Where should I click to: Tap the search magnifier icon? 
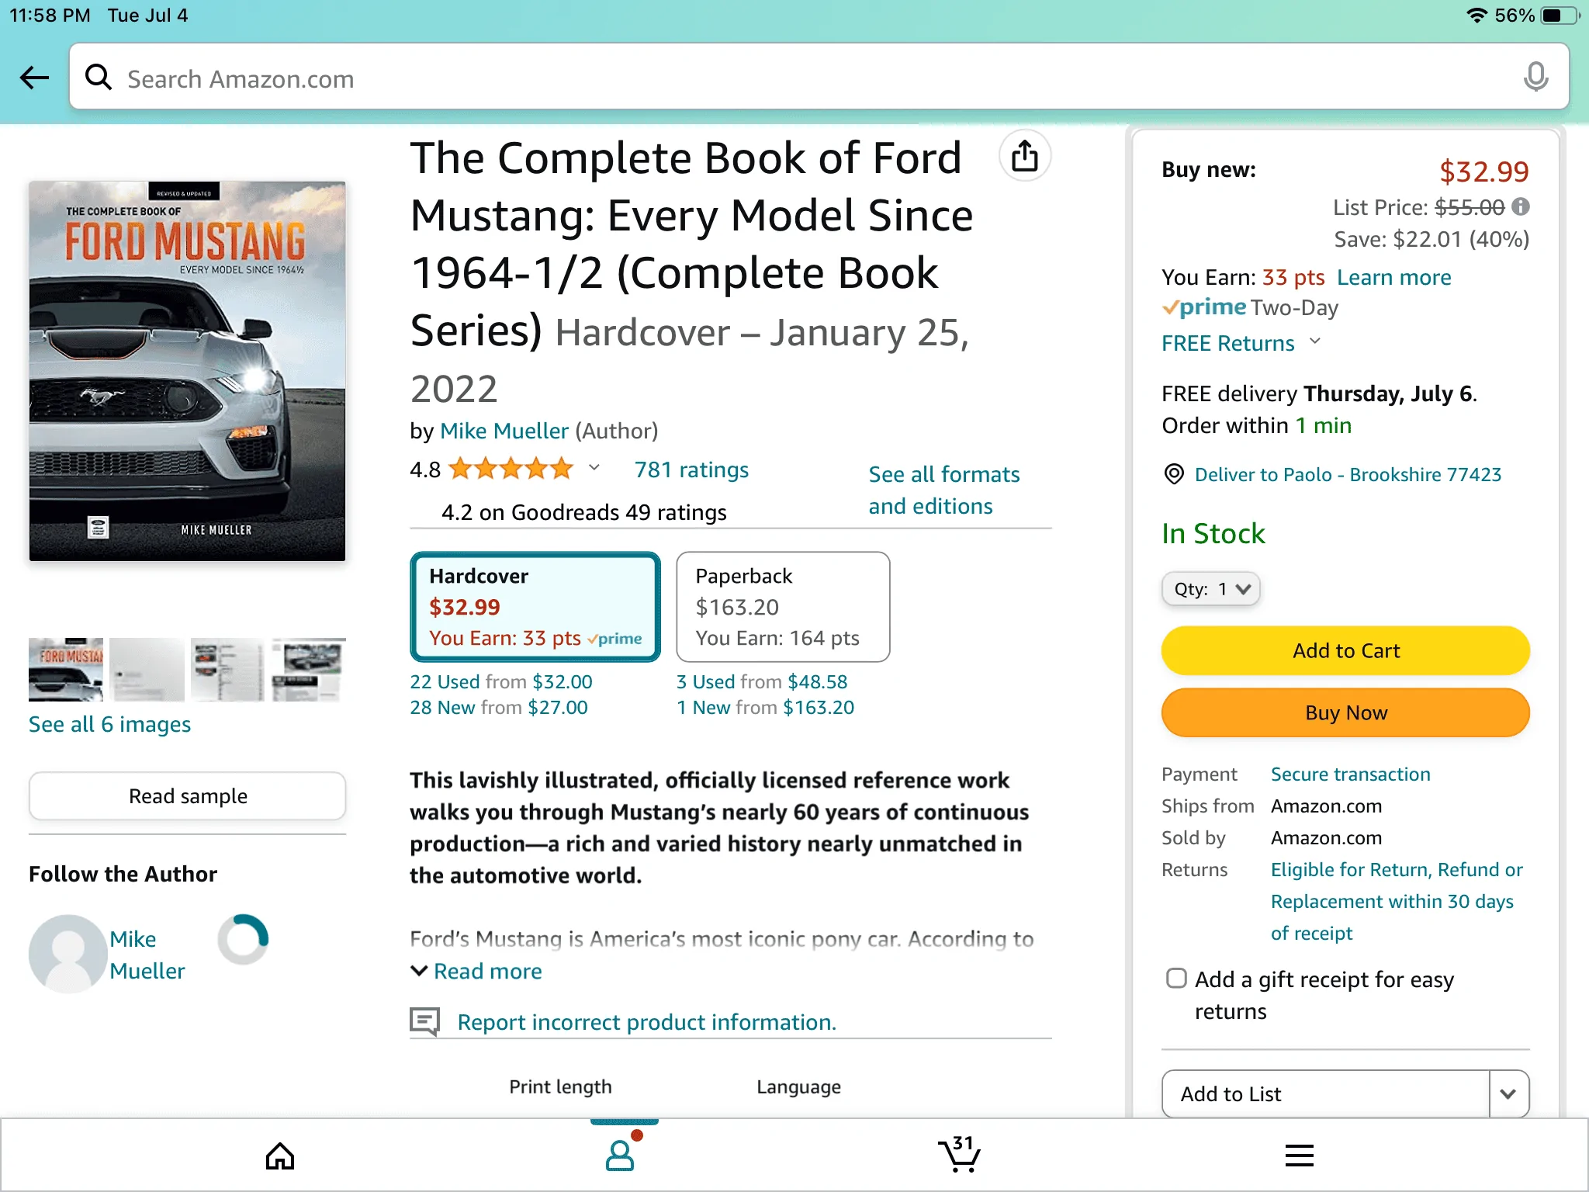(x=99, y=77)
